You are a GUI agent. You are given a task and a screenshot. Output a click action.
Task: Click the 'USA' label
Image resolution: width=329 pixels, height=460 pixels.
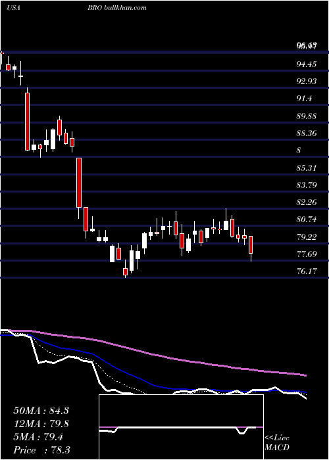[x=13, y=8]
